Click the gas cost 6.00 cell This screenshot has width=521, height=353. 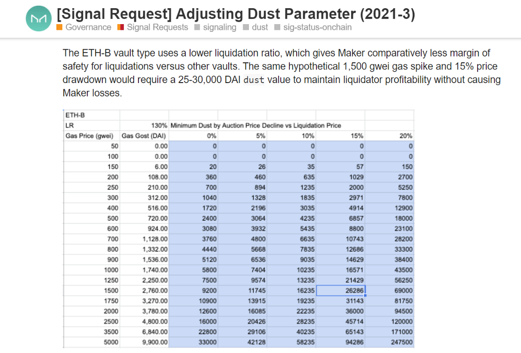pyautogui.click(x=144, y=167)
